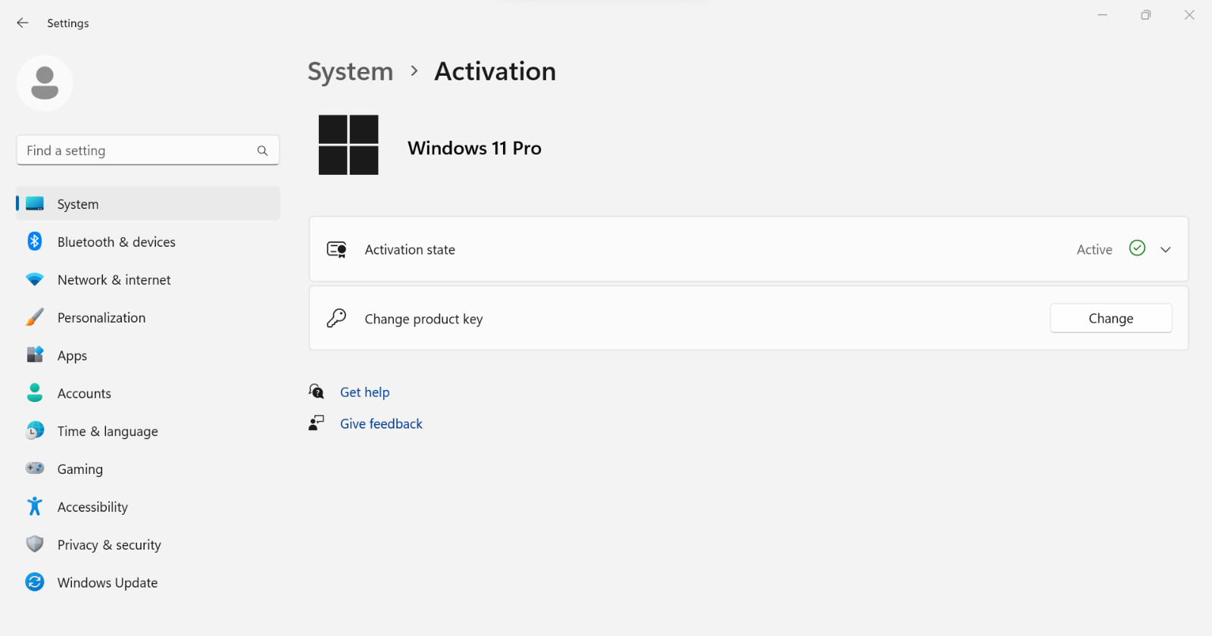Image resolution: width=1212 pixels, height=636 pixels.
Task: Click the Bluetooth icon in sidebar
Action: 35,242
